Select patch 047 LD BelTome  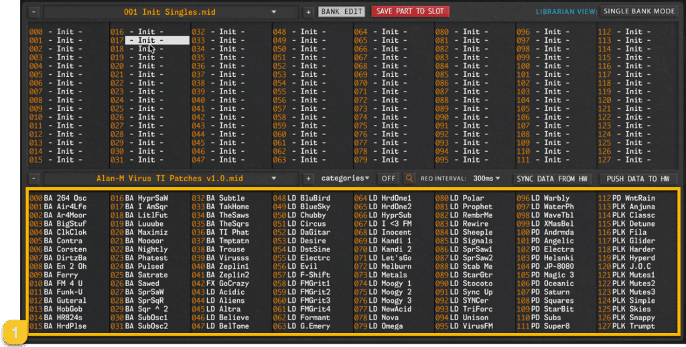[220, 326]
